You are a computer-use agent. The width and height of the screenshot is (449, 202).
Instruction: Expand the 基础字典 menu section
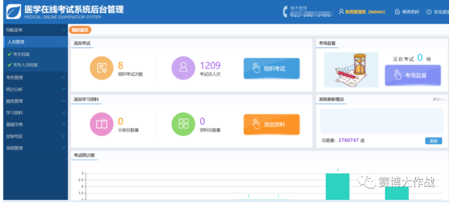tap(64, 124)
